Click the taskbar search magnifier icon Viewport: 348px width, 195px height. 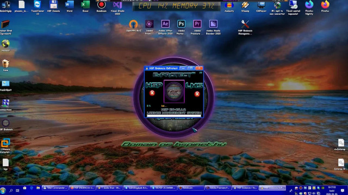[x=11, y=190]
